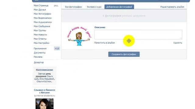
Task: Open the Дезертир sidebar link
Action: click(39, 62)
